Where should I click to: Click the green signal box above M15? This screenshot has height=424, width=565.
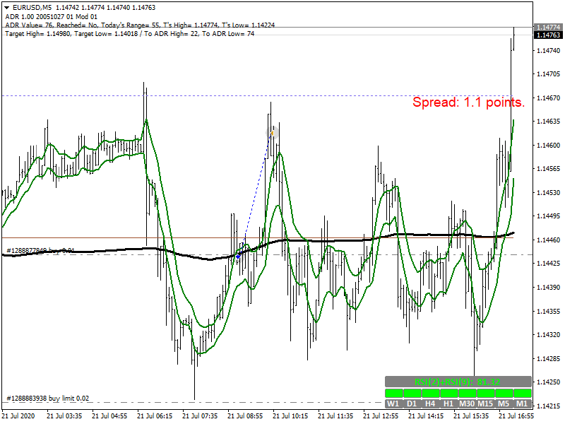click(x=485, y=393)
